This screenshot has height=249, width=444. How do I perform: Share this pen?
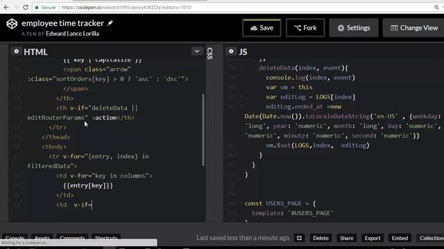(347, 238)
